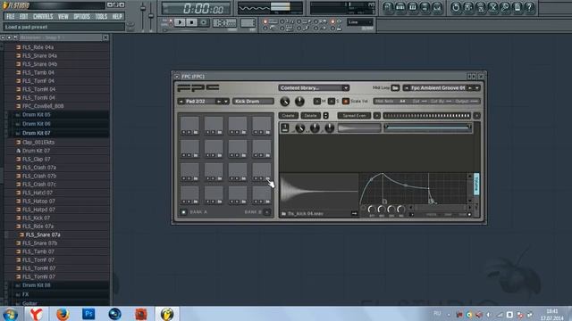Open the playlist window icon
This screenshot has width=572, height=321.
(x=388, y=7)
